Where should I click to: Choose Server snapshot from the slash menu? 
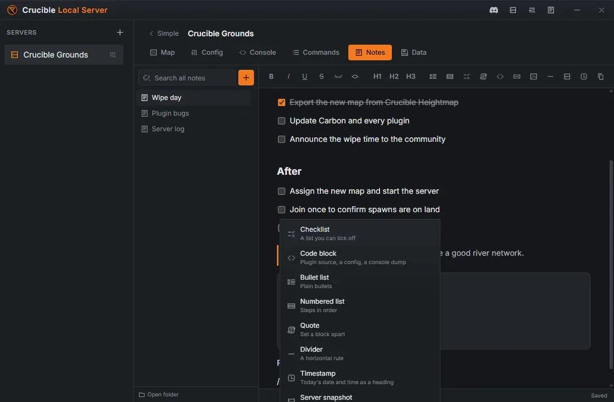(360, 396)
